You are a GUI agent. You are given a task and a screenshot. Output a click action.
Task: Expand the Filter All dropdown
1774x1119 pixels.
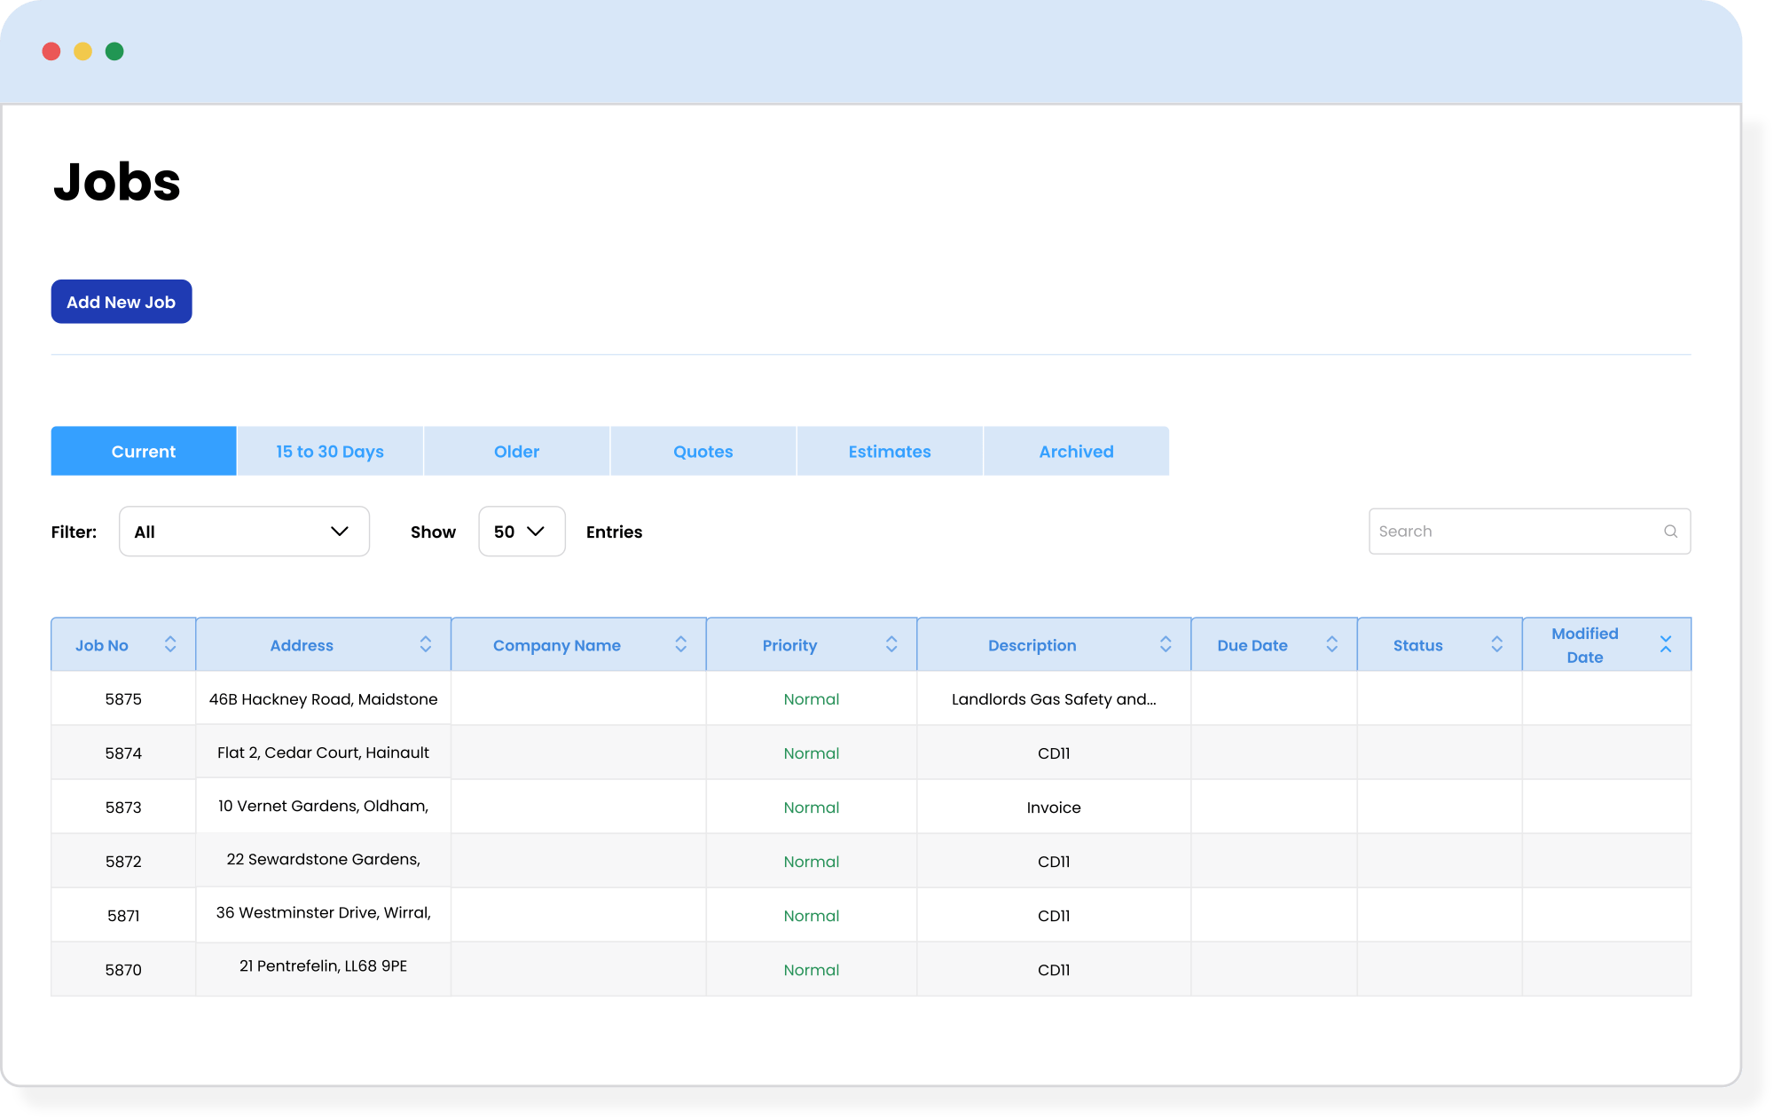click(x=242, y=532)
